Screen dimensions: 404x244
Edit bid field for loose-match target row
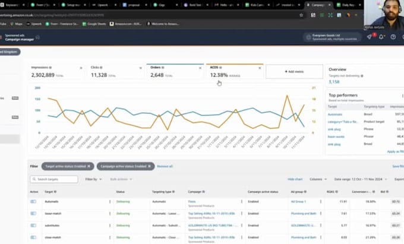click(x=396, y=213)
